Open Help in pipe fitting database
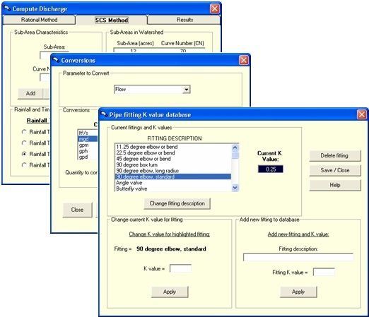Screen dimensions: 369x317 pyautogui.click(x=334, y=185)
